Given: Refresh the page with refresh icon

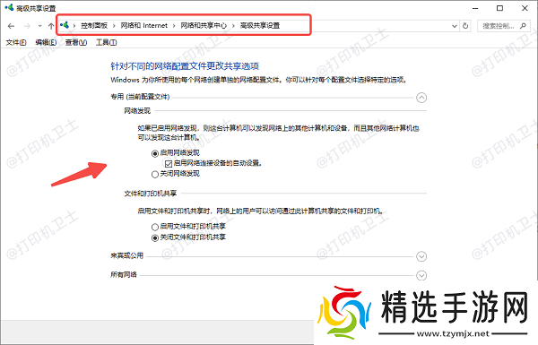Looking at the screenshot, I should click(x=465, y=26).
